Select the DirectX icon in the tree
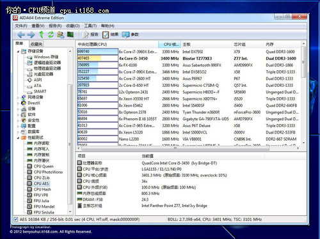Image resolution: width=320 pixels, height=239 pixels. pos(24,103)
